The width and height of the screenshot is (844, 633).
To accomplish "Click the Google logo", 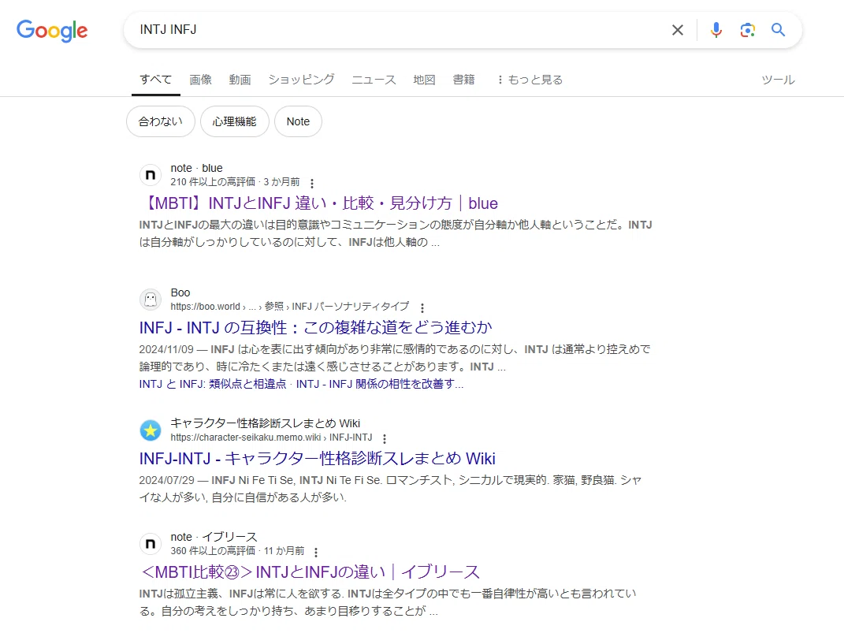I will point(52,31).
